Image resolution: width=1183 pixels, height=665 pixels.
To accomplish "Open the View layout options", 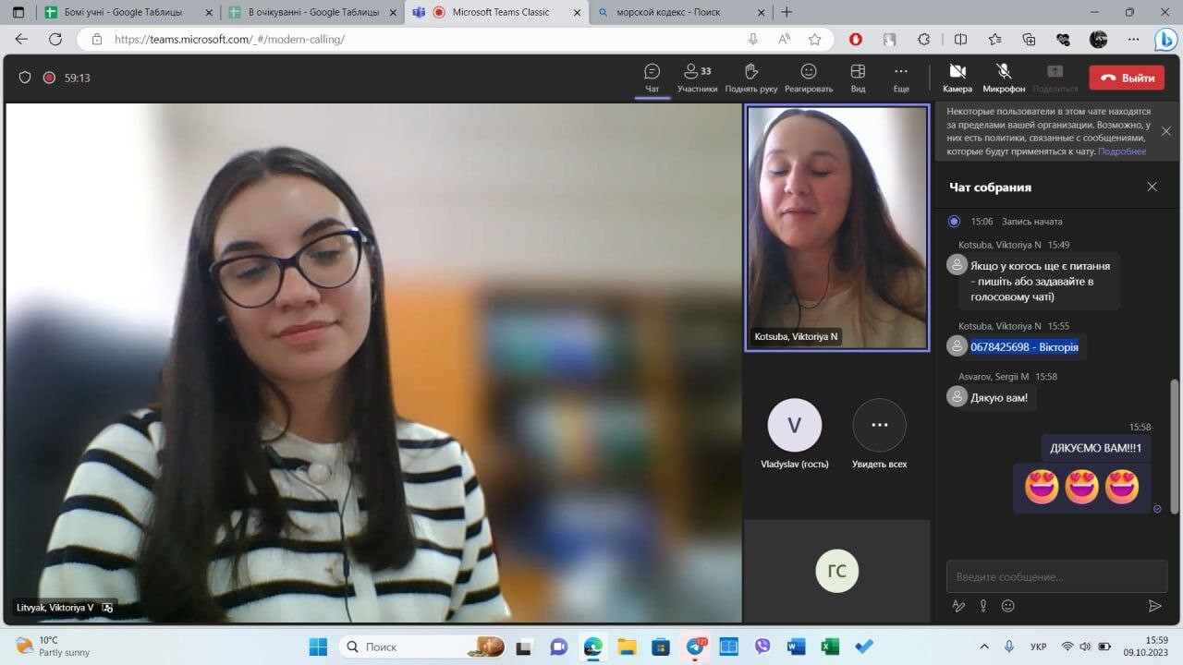I will coord(858,78).
